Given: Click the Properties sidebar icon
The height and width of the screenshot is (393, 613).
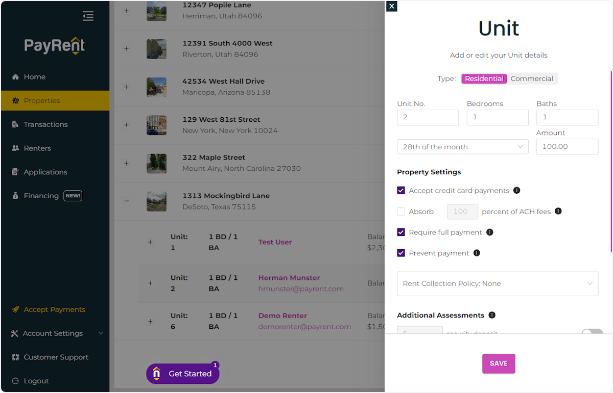Looking at the screenshot, I should (15, 101).
